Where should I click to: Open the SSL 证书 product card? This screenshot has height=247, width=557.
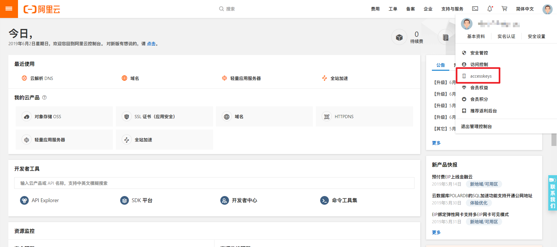164,116
